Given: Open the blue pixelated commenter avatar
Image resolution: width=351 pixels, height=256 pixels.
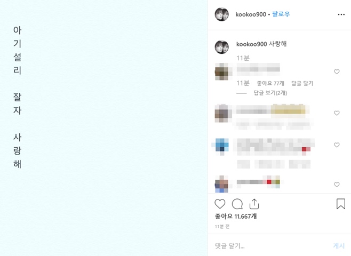Looking at the screenshot, I should coord(221,146).
